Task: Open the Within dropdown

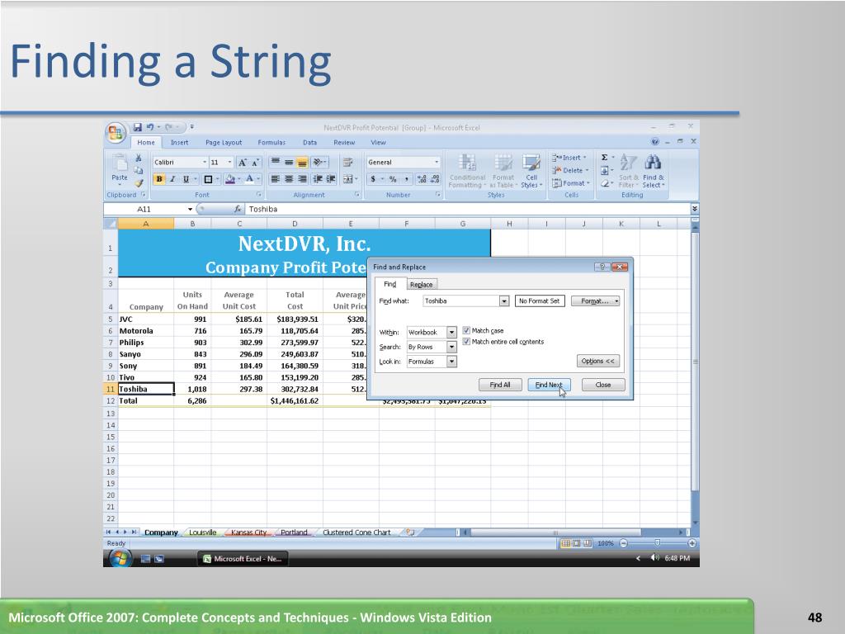Action: 451,332
